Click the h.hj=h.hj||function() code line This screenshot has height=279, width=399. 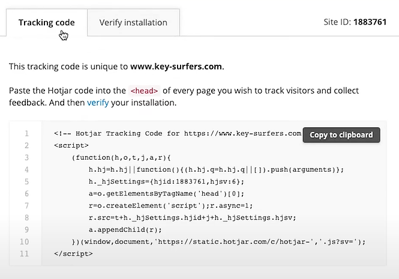(x=216, y=170)
